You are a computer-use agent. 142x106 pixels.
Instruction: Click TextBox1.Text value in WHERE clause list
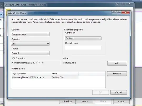point(58,77)
